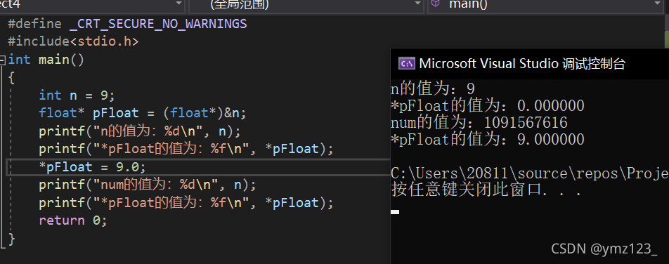Click the console output n的值为: 9

point(433,88)
